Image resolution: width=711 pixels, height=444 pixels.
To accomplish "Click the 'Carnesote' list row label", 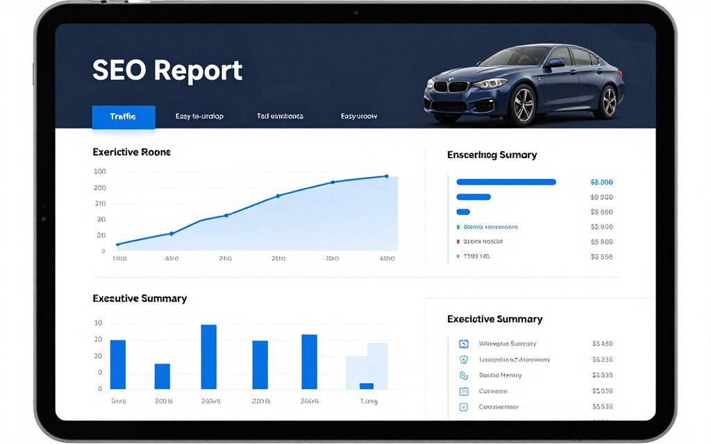I will (x=493, y=391).
